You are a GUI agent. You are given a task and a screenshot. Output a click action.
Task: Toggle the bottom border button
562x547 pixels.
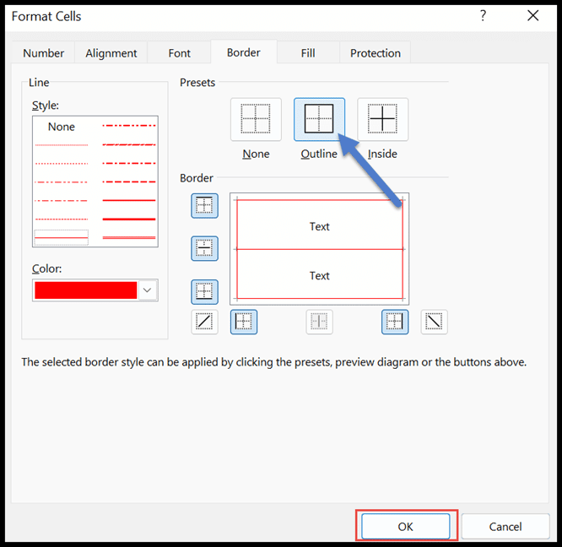[x=204, y=291]
